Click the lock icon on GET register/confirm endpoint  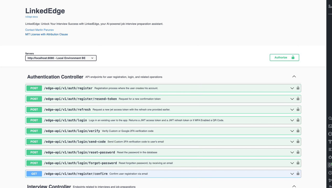point(298,173)
